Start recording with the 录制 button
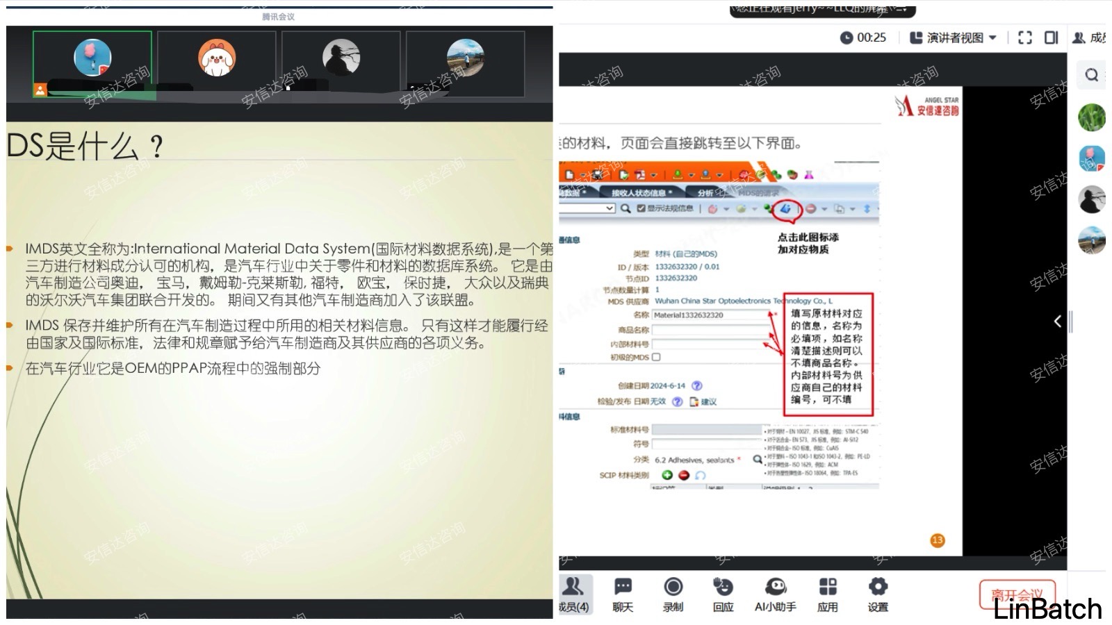 [x=673, y=594]
